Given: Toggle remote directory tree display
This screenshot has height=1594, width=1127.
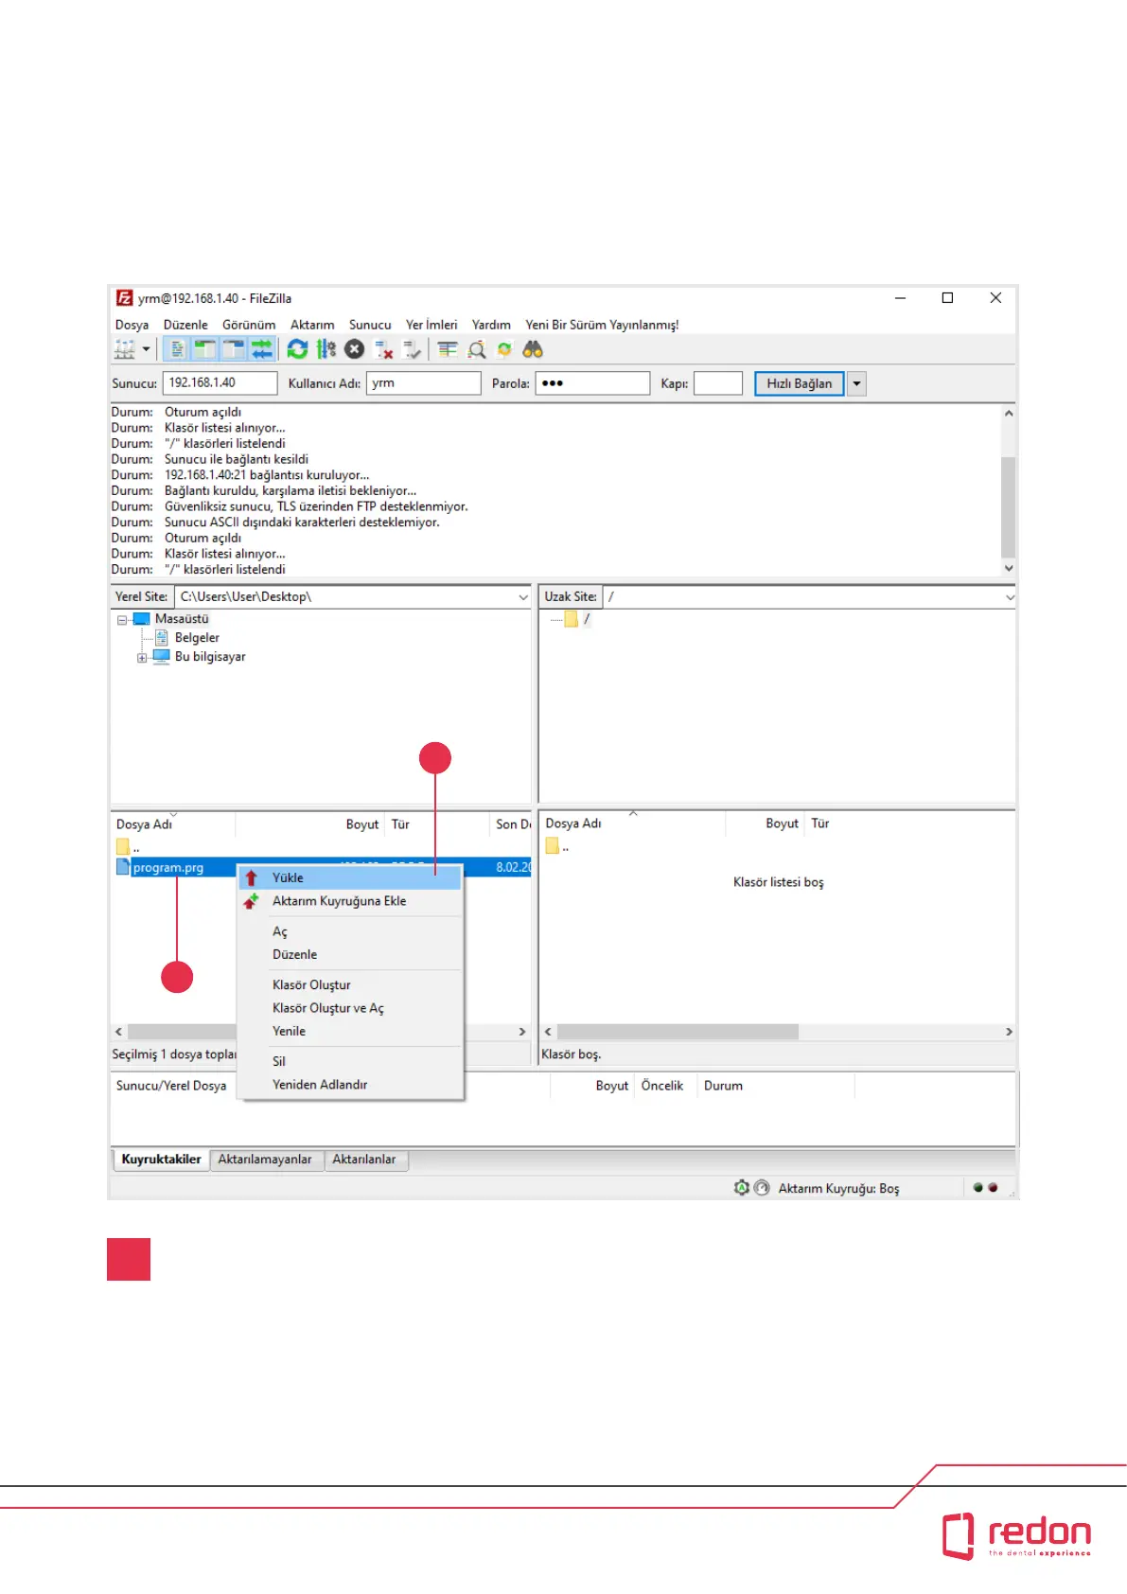Looking at the screenshot, I should [233, 349].
